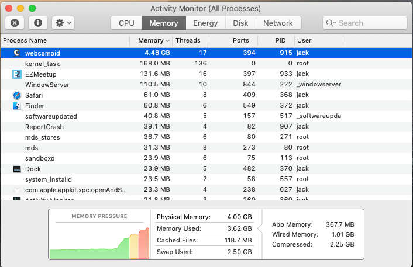Click the com.apple.appkit.xpc shield icon
Image resolution: width=413 pixels, height=267 pixels.
[x=17, y=190]
